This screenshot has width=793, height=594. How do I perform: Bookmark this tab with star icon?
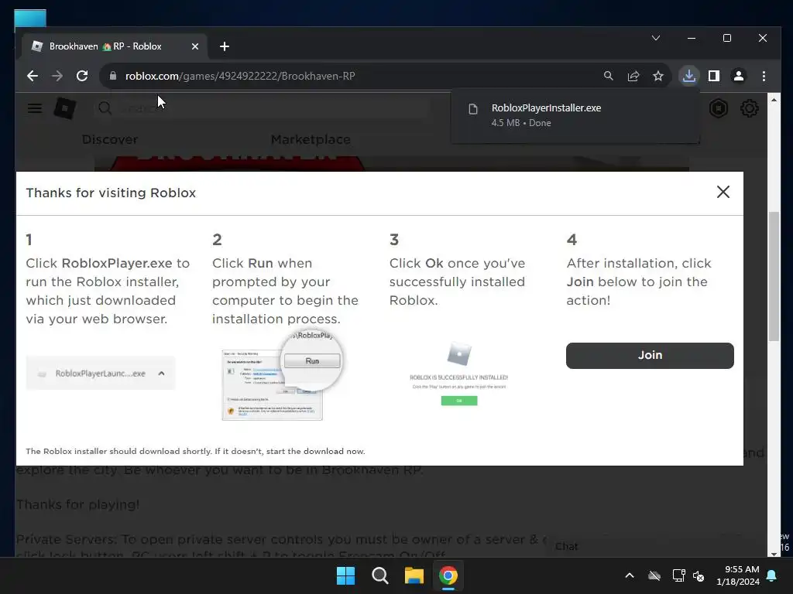pos(658,77)
